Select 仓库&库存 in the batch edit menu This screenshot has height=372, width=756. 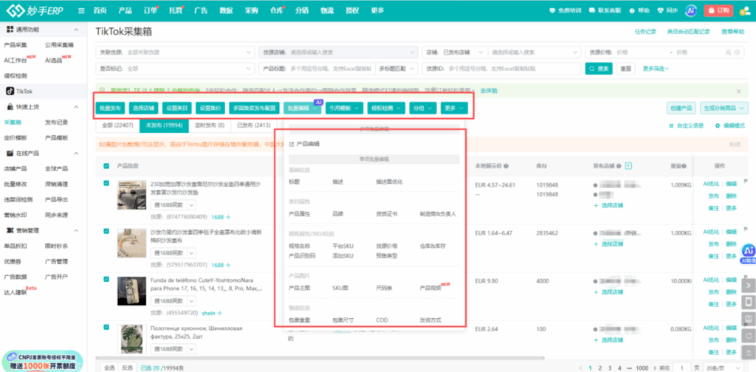click(x=433, y=246)
